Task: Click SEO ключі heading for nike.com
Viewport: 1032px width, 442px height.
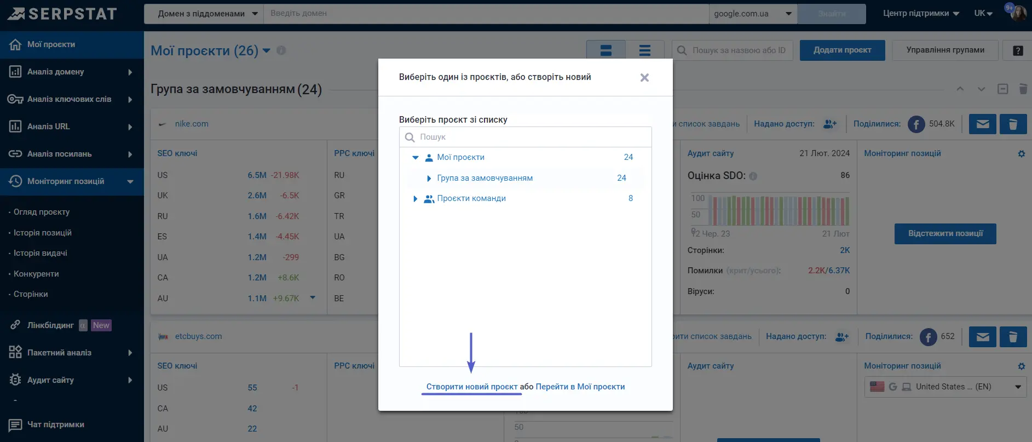Action: (177, 153)
